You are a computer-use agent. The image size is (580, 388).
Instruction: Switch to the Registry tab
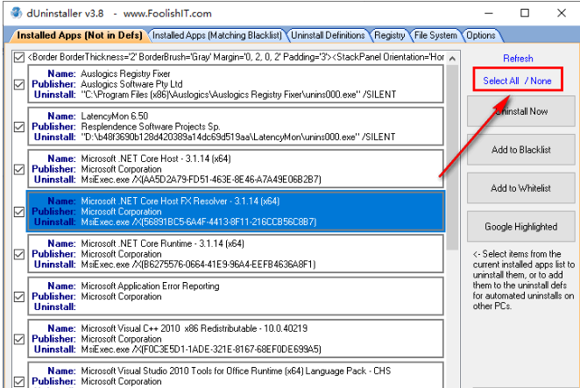click(390, 35)
